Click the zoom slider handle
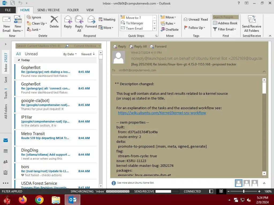274x205 pixels. (x=244, y=191)
